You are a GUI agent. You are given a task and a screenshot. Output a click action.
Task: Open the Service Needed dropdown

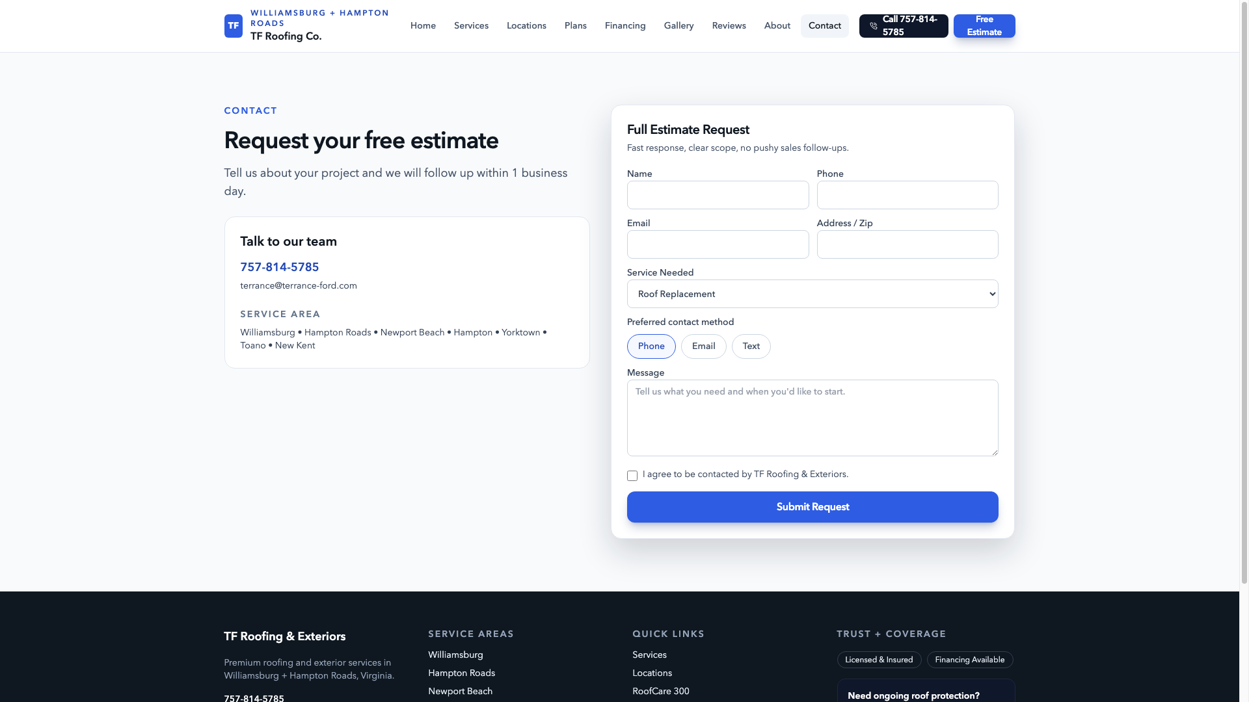click(x=812, y=294)
